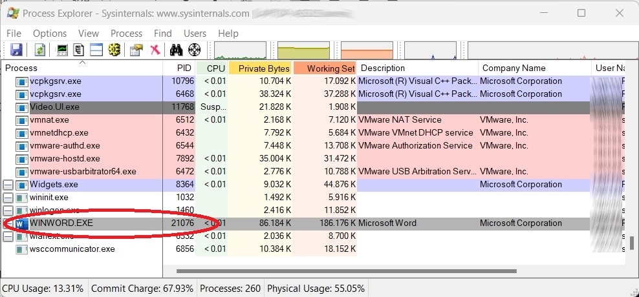Open the Users menu

[195, 34]
